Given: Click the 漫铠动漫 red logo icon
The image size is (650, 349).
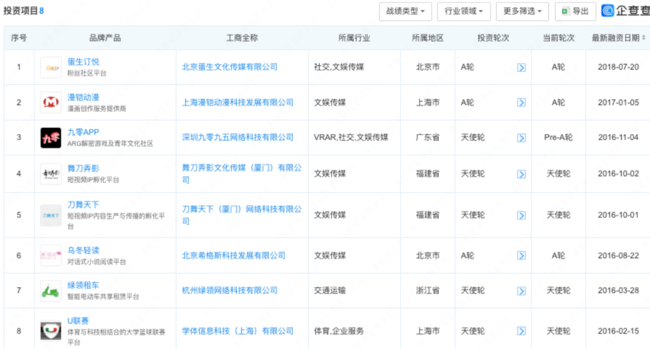Looking at the screenshot, I should [51, 103].
